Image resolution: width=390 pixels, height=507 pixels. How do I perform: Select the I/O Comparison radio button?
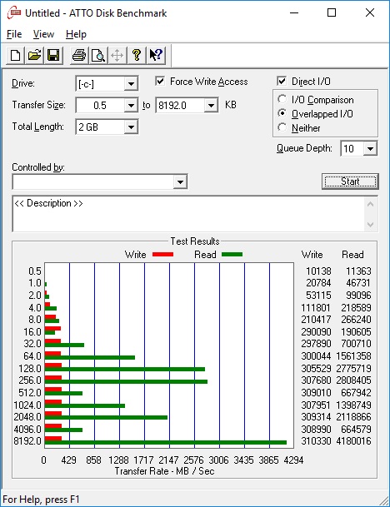click(282, 99)
